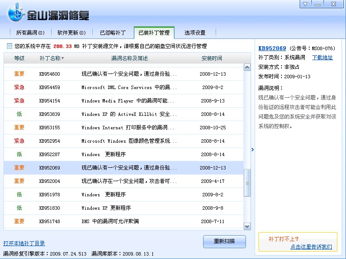Click the Kingsoft vulnerability repair logo icon
The height and width of the screenshot is (259, 346).
[x=16, y=13]
